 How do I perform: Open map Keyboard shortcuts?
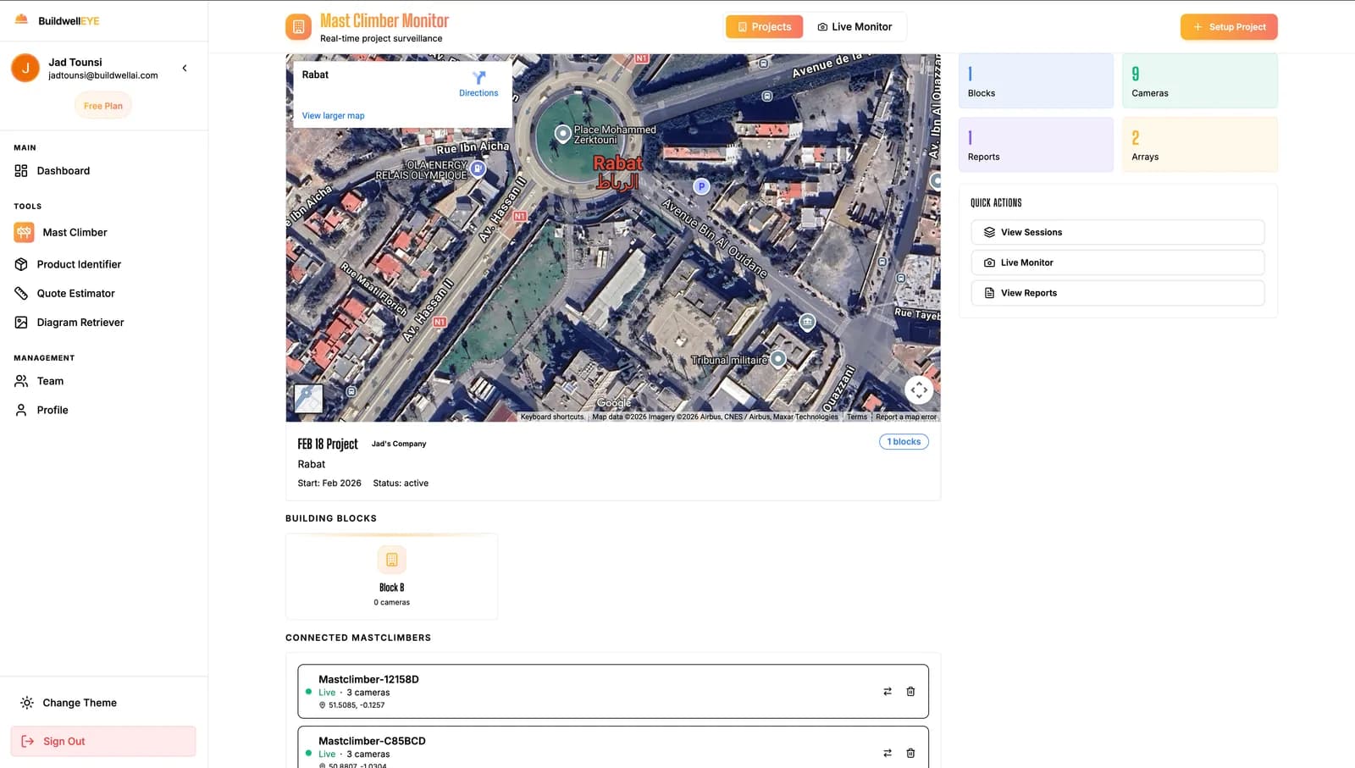click(552, 417)
